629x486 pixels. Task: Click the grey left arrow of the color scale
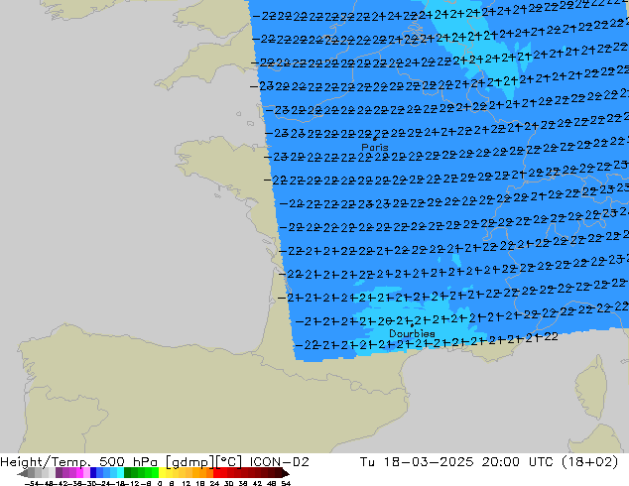click(24, 473)
